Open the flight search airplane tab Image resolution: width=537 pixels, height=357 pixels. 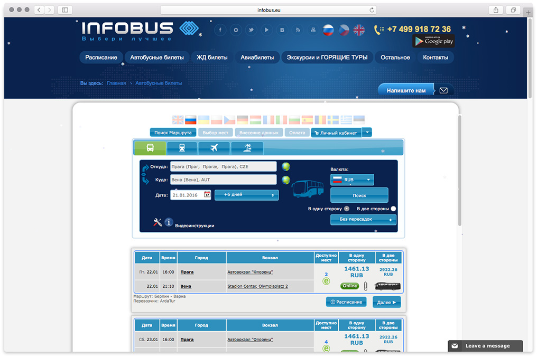(214, 148)
